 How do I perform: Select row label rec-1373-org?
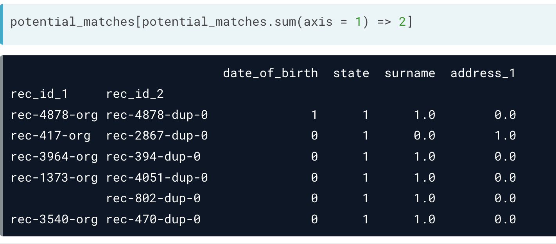(x=54, y=178)
